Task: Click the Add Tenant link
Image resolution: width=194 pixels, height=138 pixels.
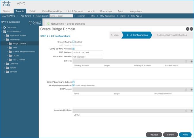Action: 26,16
